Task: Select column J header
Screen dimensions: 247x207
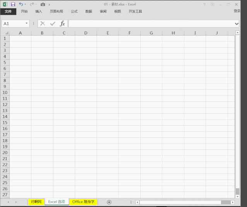Action: point(217,33)
